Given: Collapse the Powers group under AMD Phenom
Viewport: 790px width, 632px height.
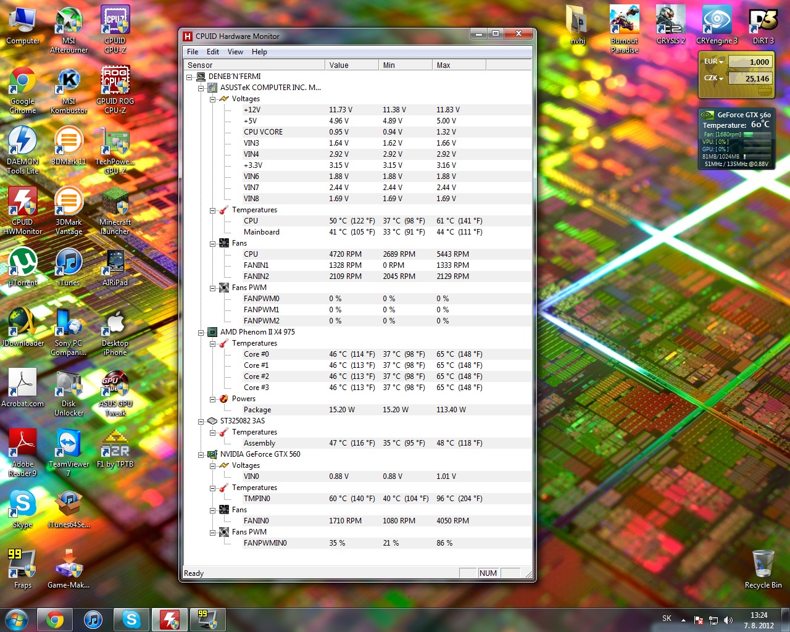Looking at the screenshot, I should (213, 399).
